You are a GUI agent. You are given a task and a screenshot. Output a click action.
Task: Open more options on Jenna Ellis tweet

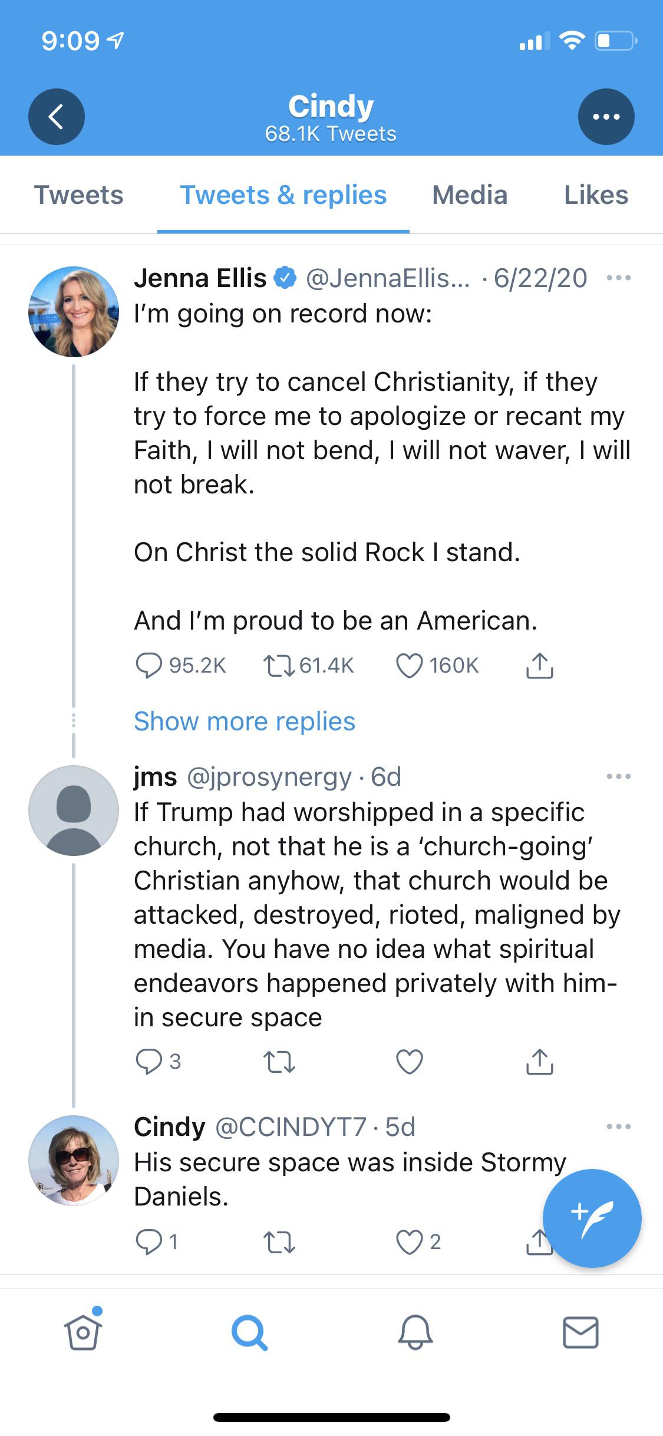(x=618, y=278)
